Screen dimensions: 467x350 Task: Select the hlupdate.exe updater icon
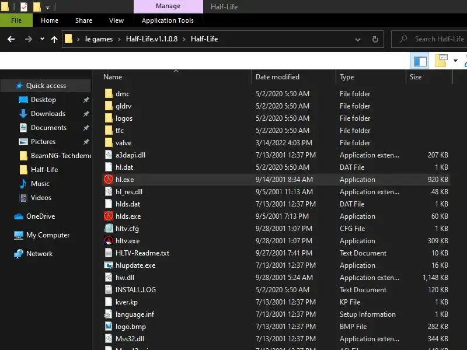[x=109, y=265]
